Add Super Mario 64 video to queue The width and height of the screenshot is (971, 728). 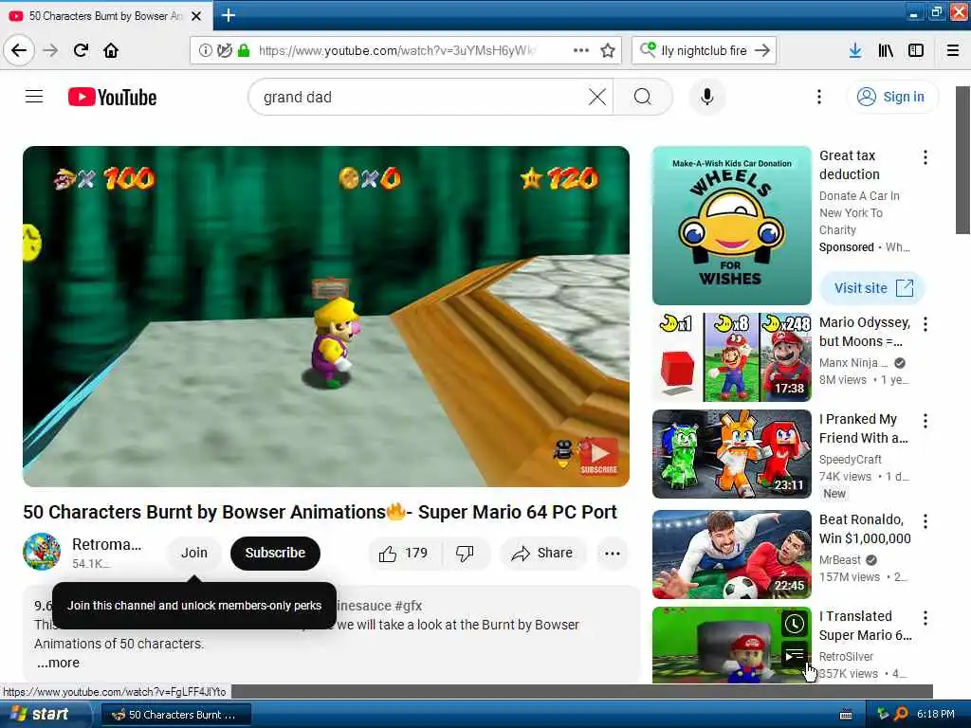795,654
